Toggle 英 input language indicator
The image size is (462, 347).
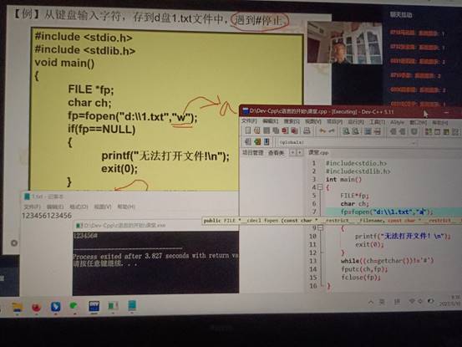tap(382, 302)
